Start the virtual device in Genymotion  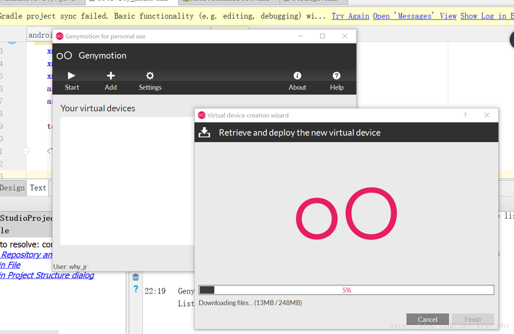(x=72, y=81)
